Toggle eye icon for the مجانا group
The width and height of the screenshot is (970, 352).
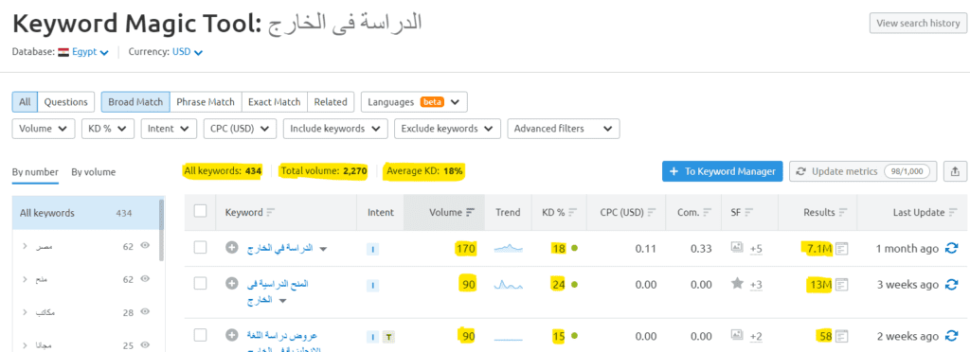[x=145, y=344]
